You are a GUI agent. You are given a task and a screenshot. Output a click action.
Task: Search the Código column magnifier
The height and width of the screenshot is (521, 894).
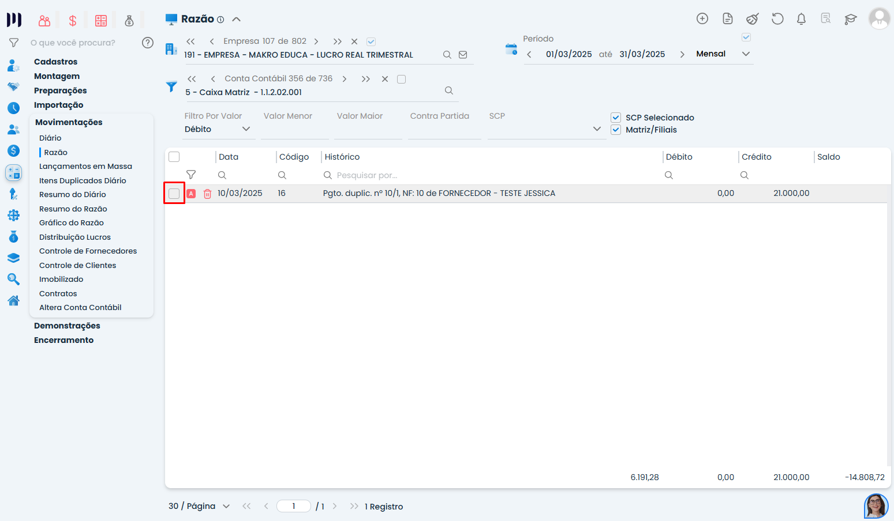(x=282, y=175)
